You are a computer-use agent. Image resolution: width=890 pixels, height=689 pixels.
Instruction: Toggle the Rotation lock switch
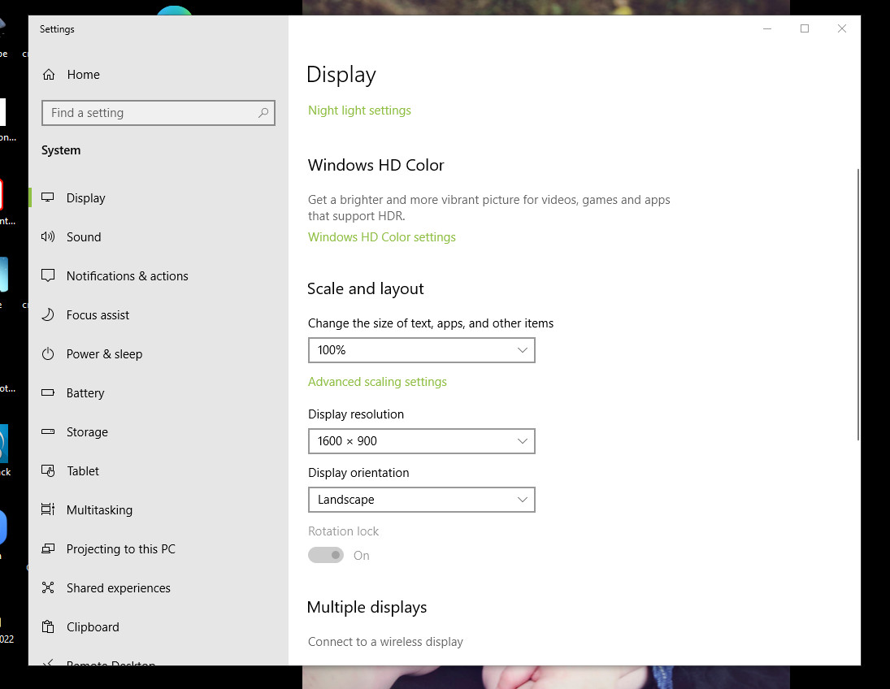326,556
